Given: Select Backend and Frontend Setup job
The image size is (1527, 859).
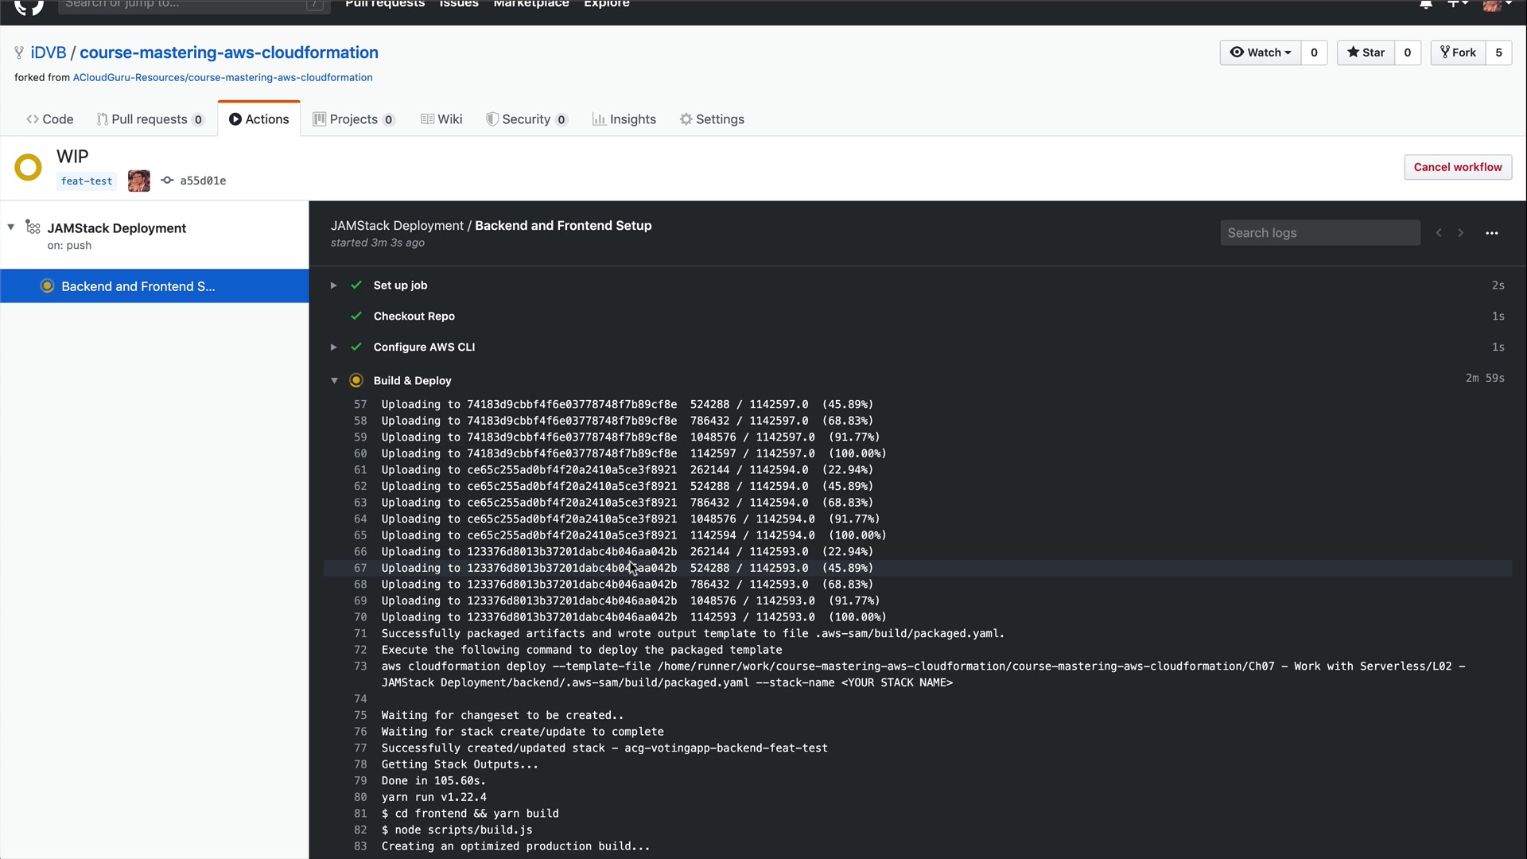Looking at the screenshot, I should tap(138, 286).
